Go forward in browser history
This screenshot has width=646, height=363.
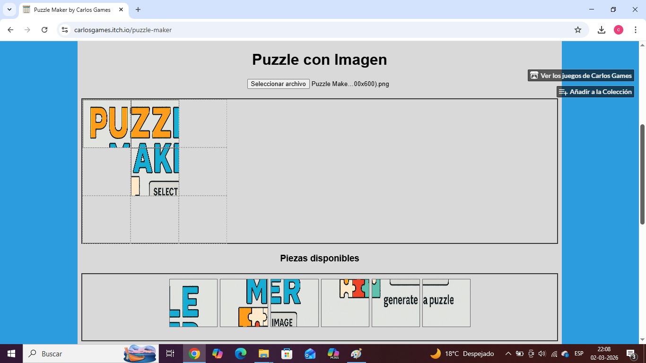pyautogui.click(x=27, y=30)
